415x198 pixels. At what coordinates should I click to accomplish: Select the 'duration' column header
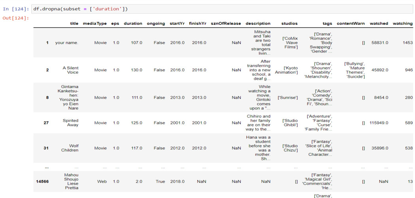[133, 24]
